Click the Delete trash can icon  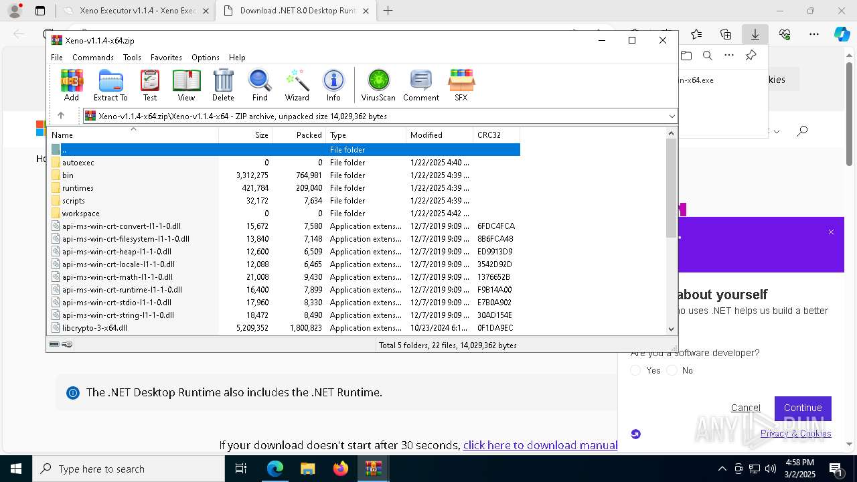(223, 85)
